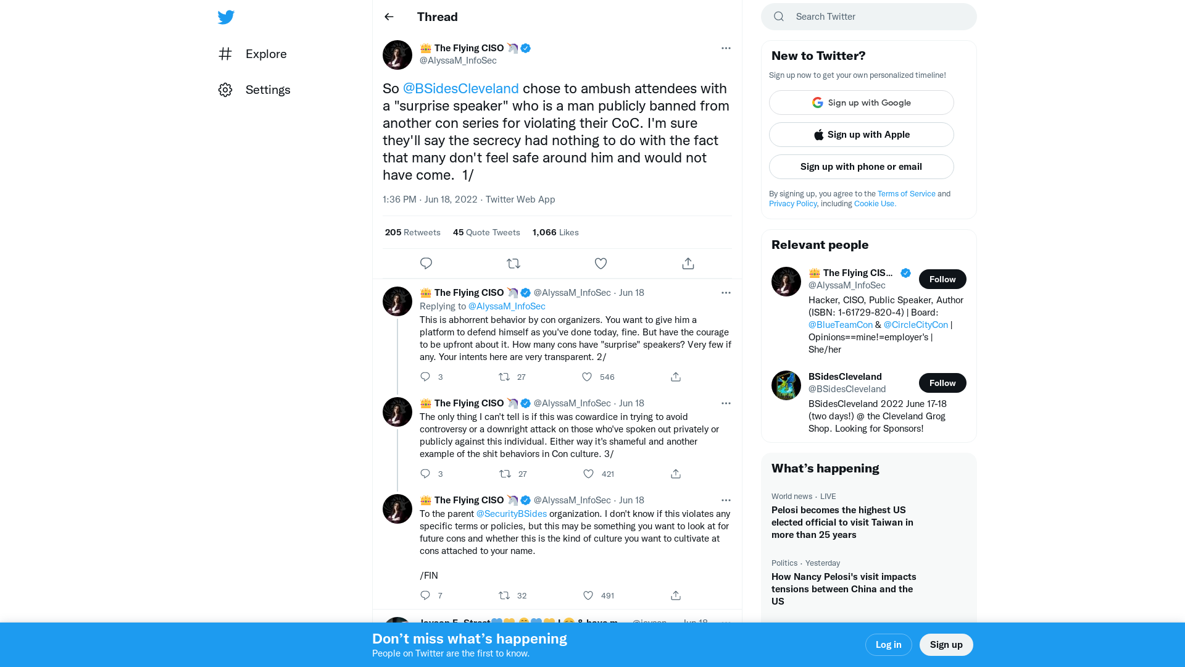Select the Explore hashtag icon
Image resolution: width=1185 pixels, height=667 pixels.
(225, 54)
